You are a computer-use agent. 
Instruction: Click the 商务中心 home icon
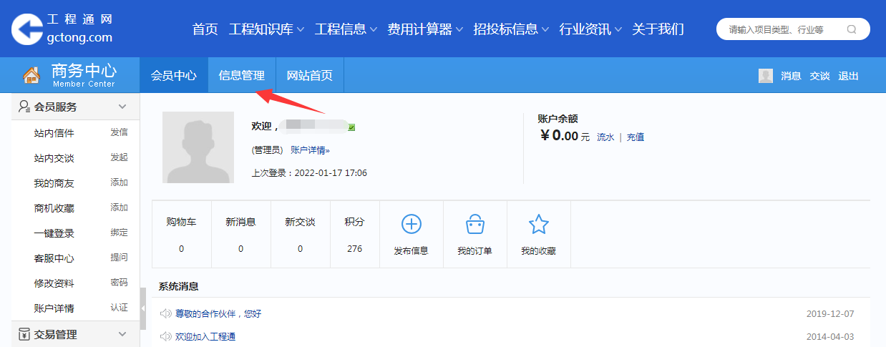31,75
